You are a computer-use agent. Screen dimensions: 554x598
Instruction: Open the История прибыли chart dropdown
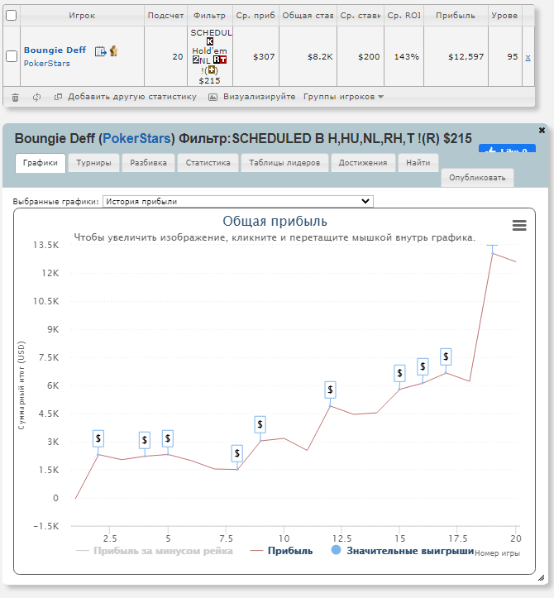point(238,201)
